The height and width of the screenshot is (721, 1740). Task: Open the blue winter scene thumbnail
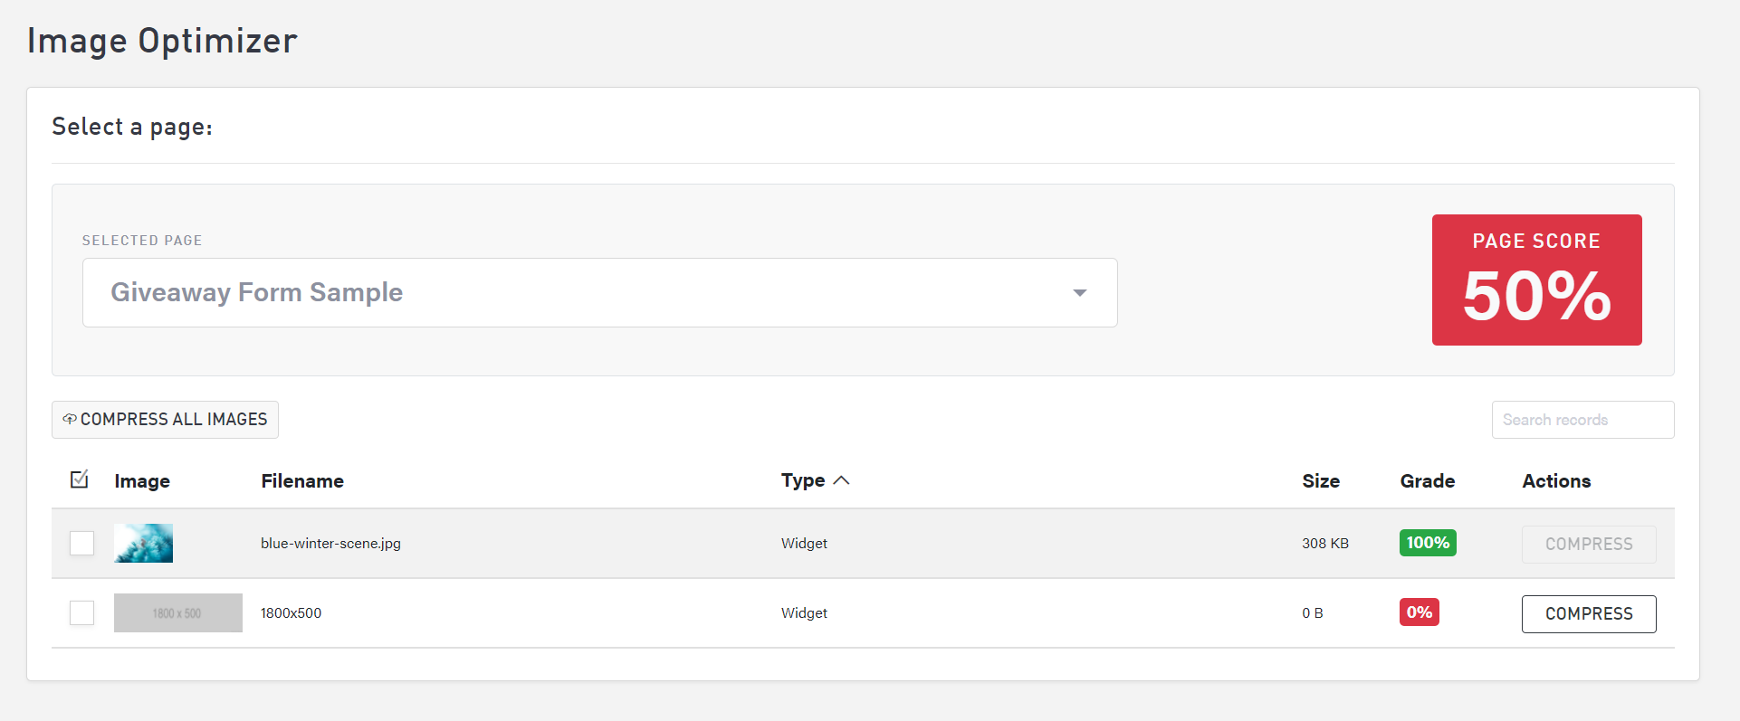[x=143, y=543]
